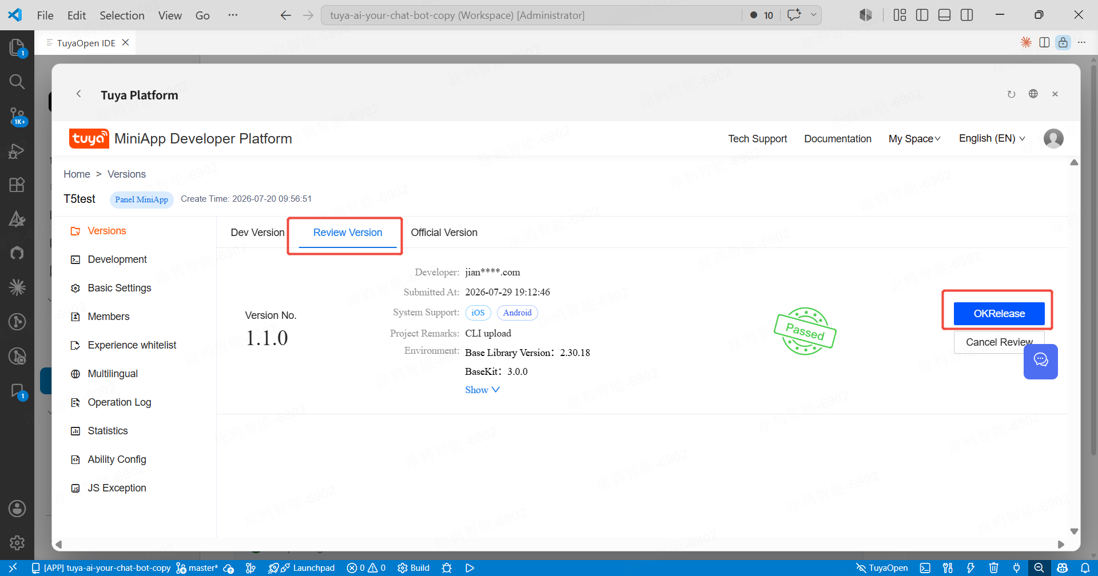This screenshot has width=1098, height=576.
Task: Open the Source Control view with 1K+ badge
Action: coord(17,117)
